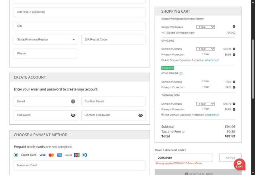Remove GYHG.ONLINE Domain Purchase item
Image resolution: width=255 pixels, height=175 pixels.
point(234,82)
